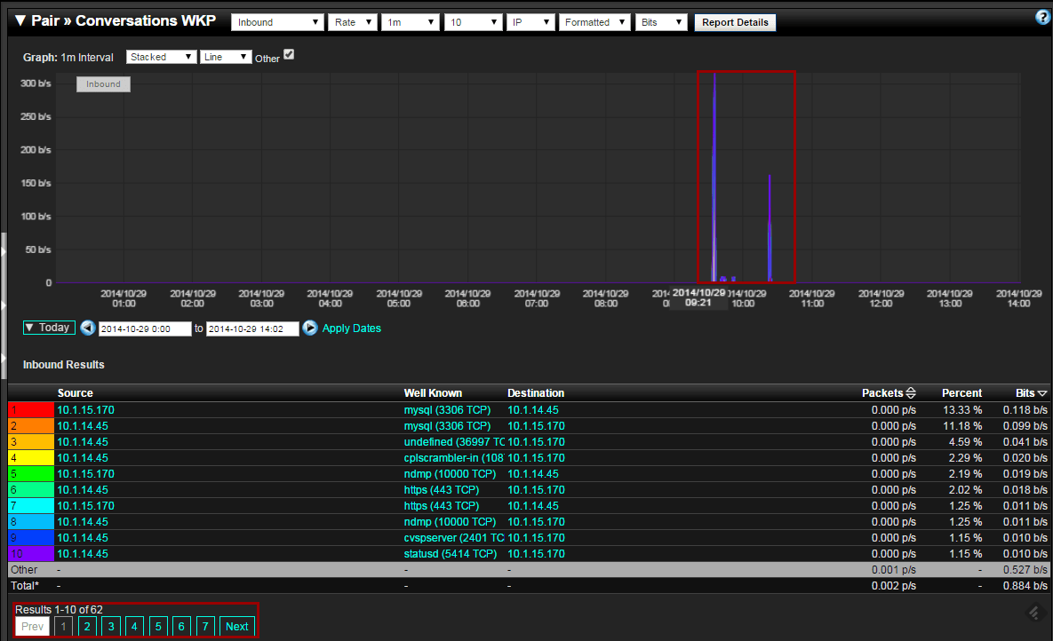Open the help icon
Image resolution: width=1053 pixels, height=641 pixels.
click(x=1043, y=18)
